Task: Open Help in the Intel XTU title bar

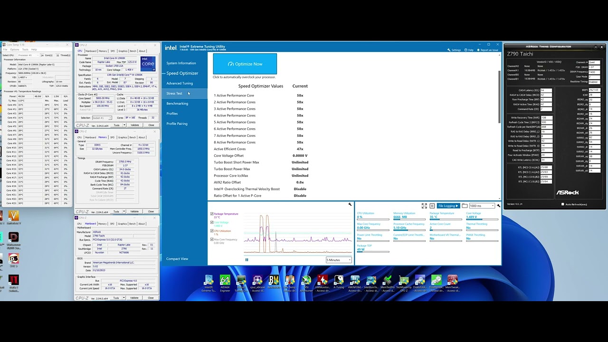Action: coord(469,50)
